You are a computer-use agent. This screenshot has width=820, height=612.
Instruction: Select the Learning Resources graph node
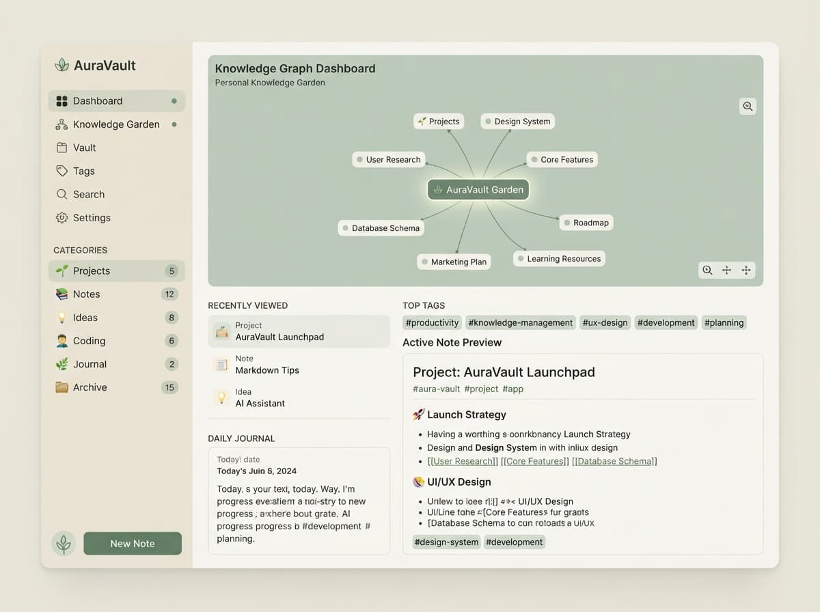click(x=559, y=259)
